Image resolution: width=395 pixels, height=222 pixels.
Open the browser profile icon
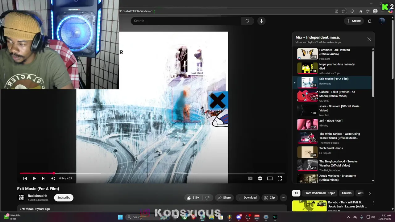tap(375, 11)
